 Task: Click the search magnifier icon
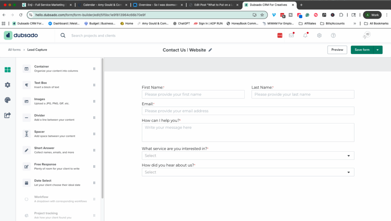pyautogui.click(x=63, y=35)
